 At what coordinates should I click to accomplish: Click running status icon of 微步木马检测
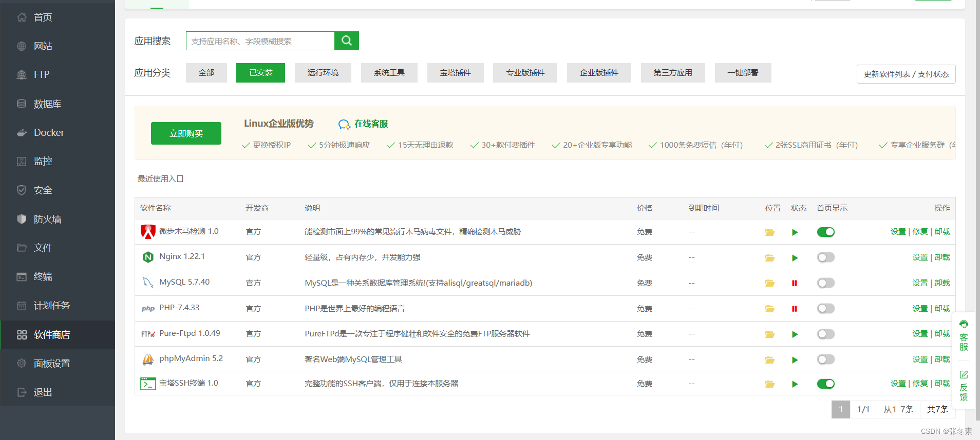pos(795,232)
